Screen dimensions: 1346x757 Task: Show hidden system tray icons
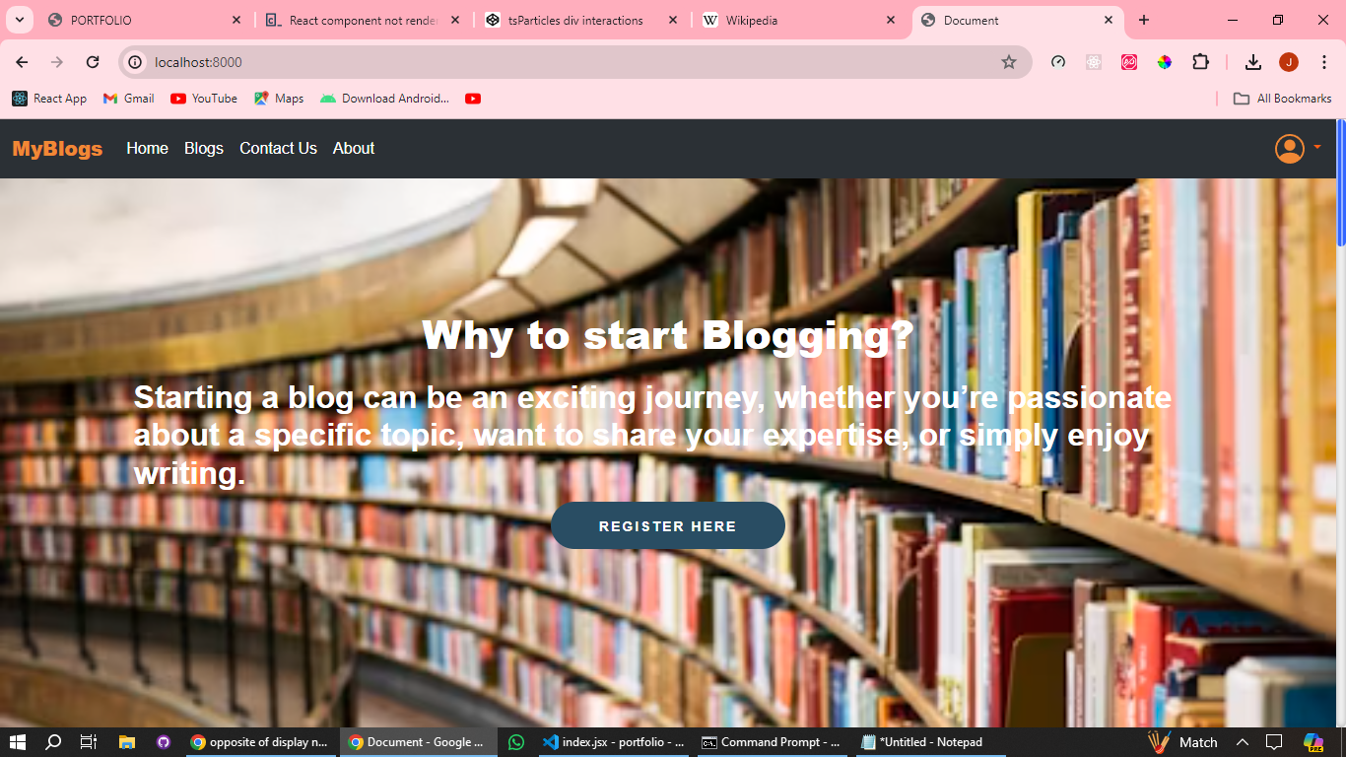pyautogui.click(x=1242, y=742)
